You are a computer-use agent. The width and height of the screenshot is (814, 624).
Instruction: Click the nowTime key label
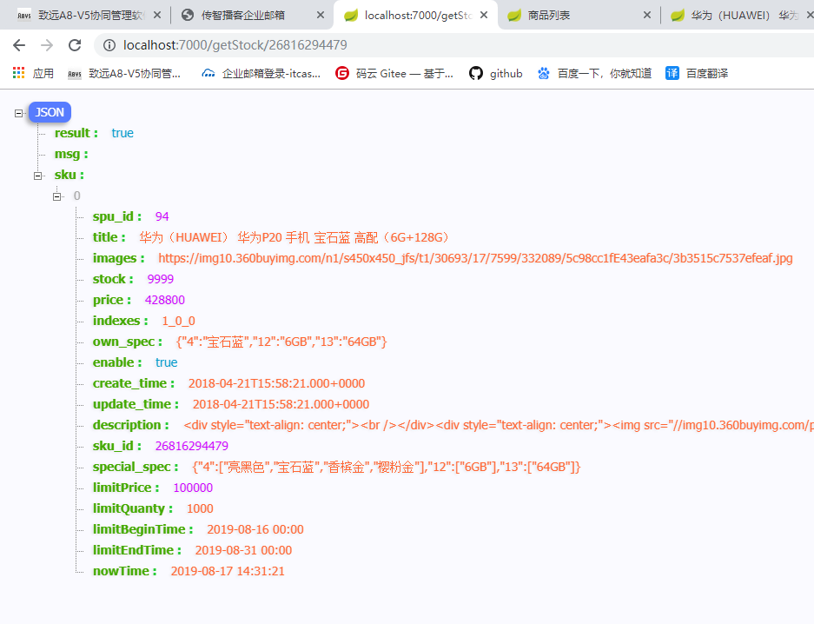[124, 571]
